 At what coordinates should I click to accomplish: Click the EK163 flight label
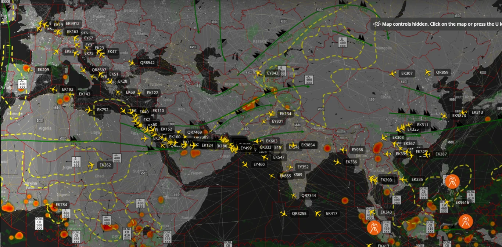[x=73, y=32]
